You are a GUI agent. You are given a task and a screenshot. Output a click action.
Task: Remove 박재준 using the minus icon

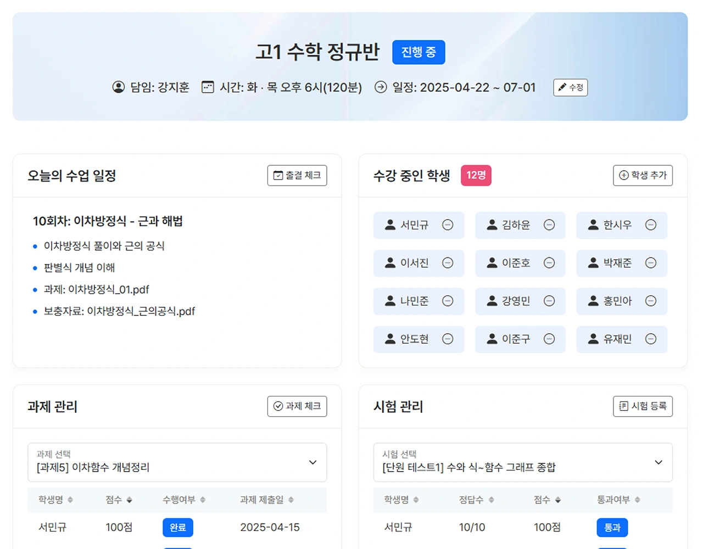pos(651,263)
